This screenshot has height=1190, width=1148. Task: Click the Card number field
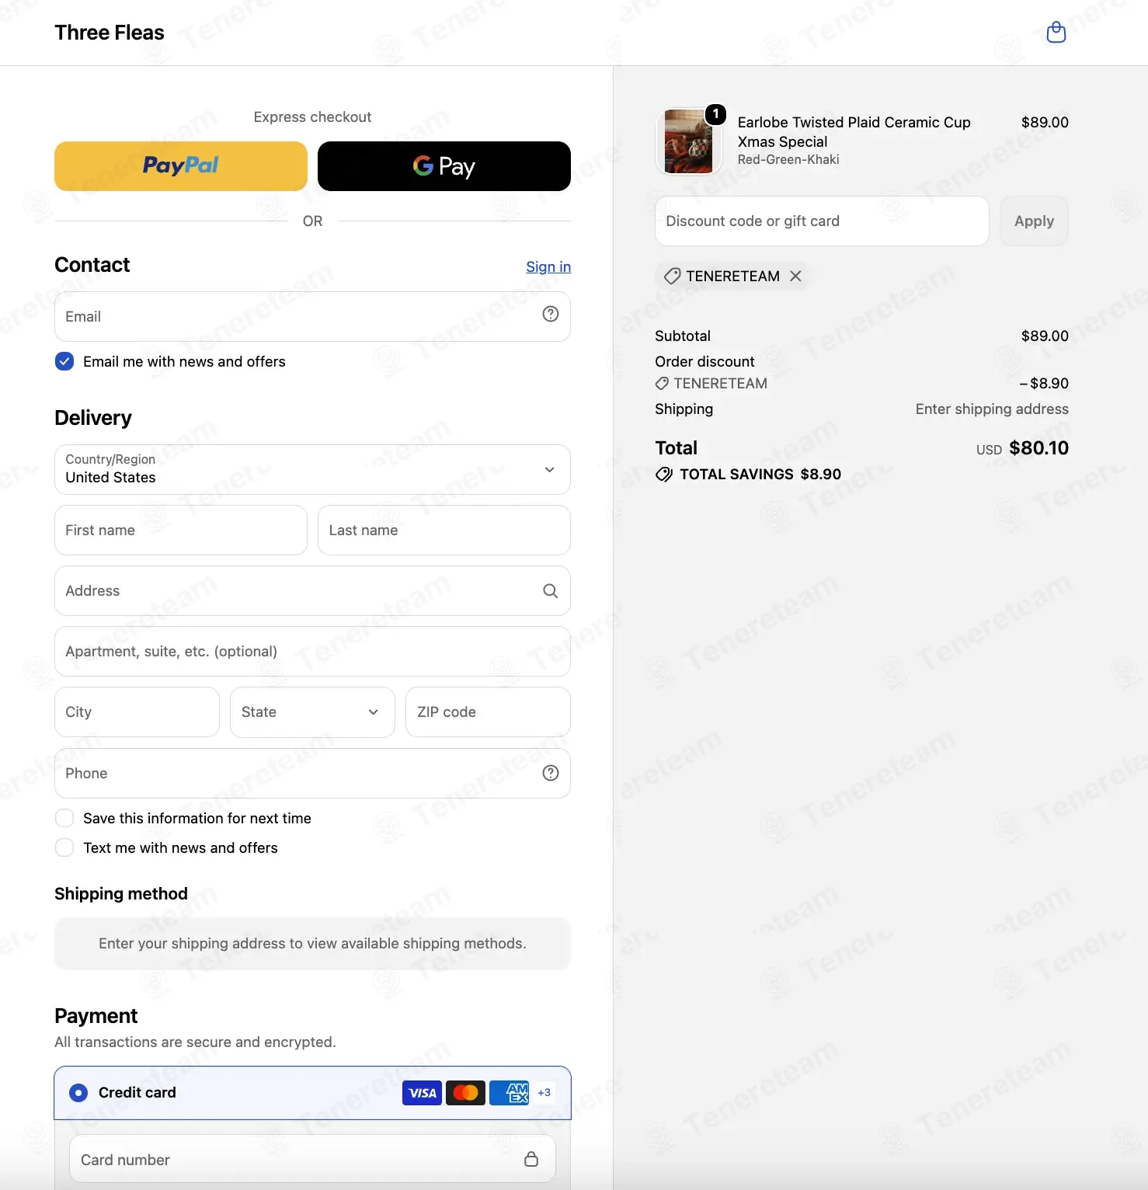point(312,1159)
